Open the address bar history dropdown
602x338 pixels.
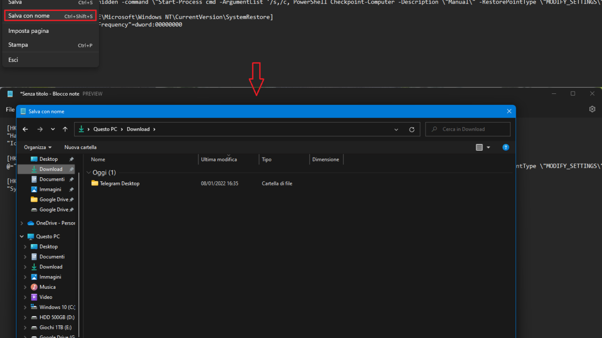pyautogui.click(x=396, y=129)
